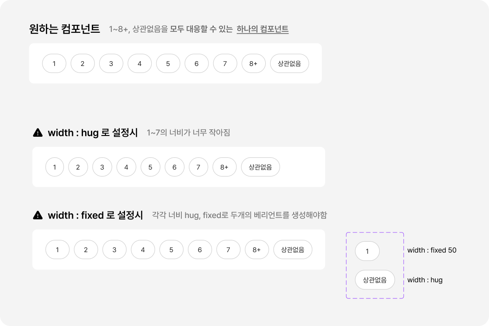Select the '8+' chip in the top component row

[253, 63]
